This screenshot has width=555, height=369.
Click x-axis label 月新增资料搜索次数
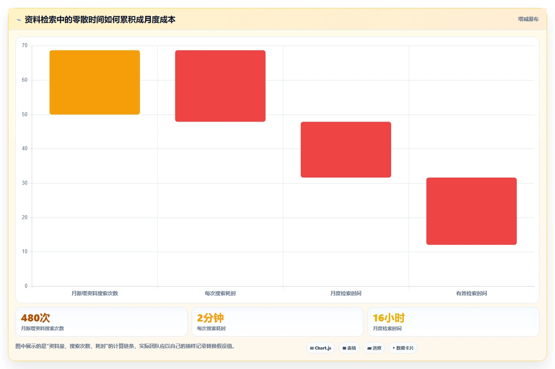click(x=95, y=293)
